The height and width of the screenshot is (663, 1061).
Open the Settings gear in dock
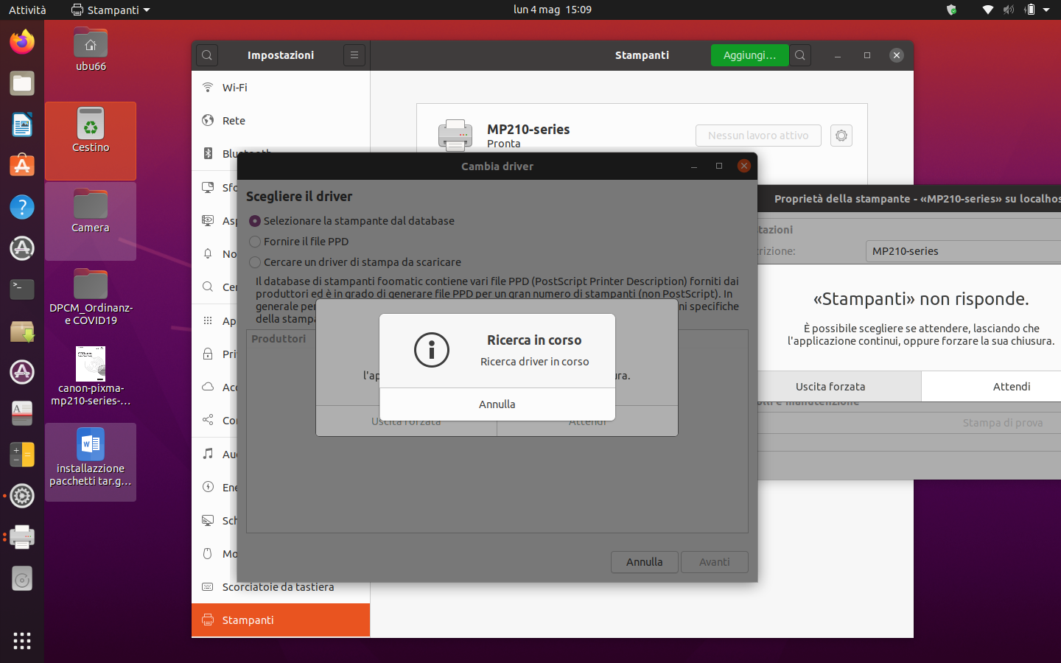coord(22,496)
